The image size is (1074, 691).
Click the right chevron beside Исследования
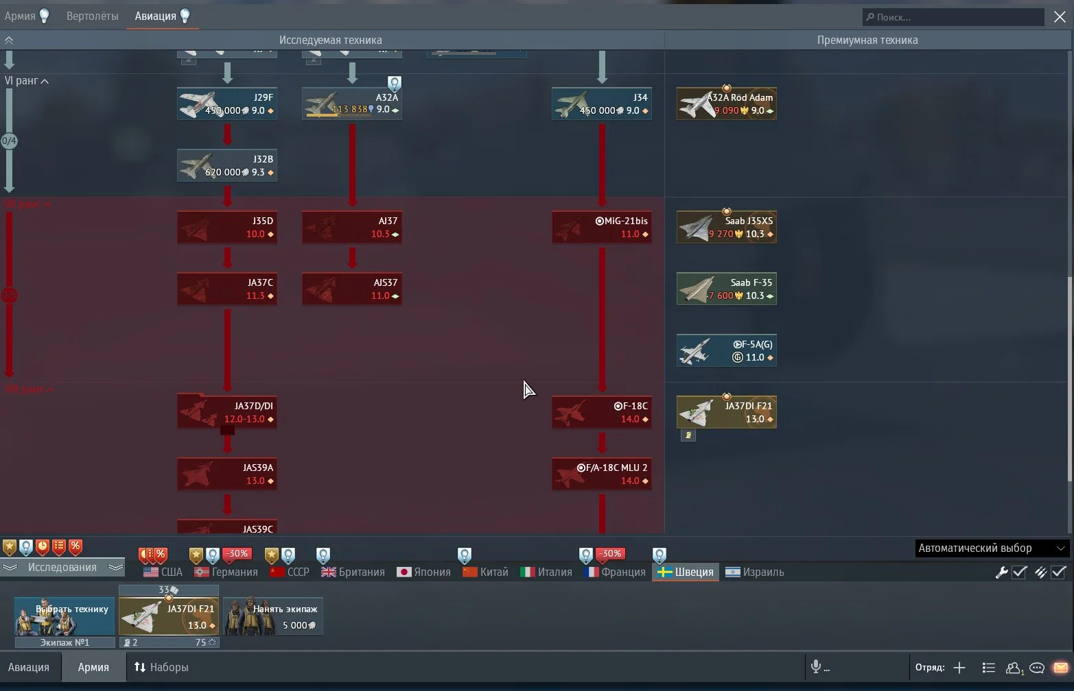pos(115,568)
